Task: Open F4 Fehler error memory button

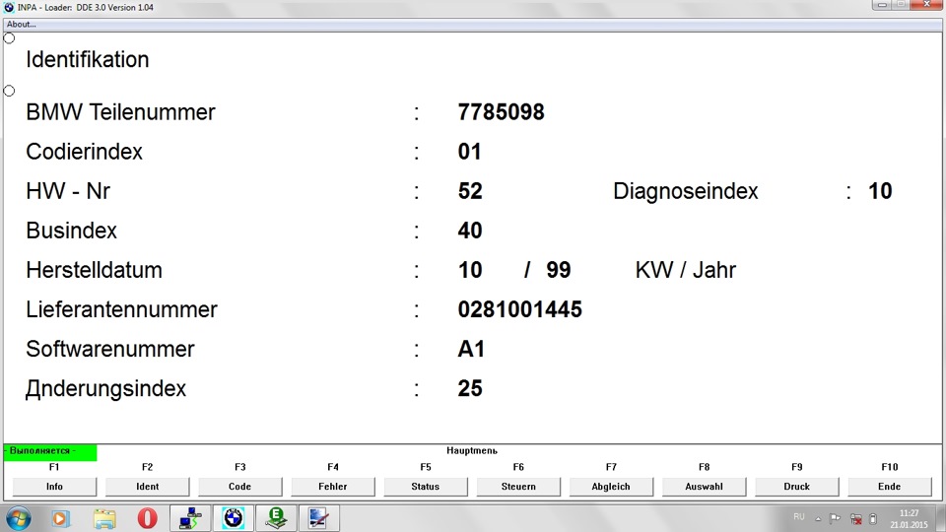Action: (x=333, y=486)
